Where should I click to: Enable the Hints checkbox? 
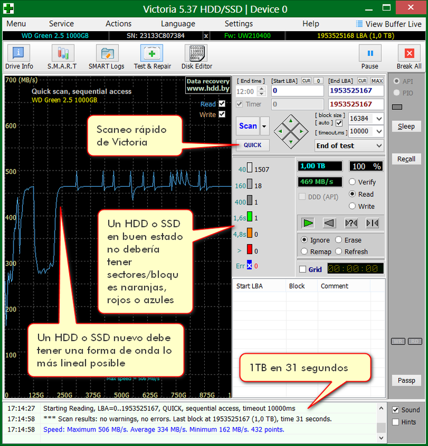coord(396,422)
